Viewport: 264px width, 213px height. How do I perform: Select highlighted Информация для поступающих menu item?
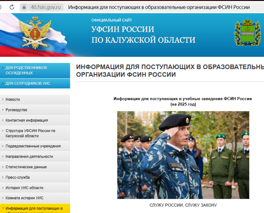click(x=35, y=208)
